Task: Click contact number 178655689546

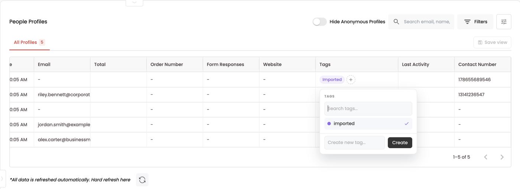Action: [x=474, y=79]
